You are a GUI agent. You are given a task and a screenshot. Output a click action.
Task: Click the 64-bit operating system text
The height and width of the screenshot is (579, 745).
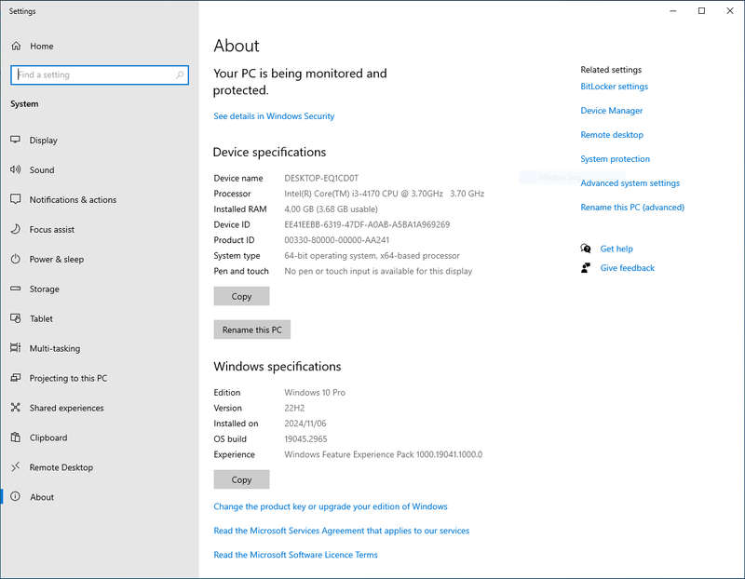pyautogui.click(x=372, y=256)
